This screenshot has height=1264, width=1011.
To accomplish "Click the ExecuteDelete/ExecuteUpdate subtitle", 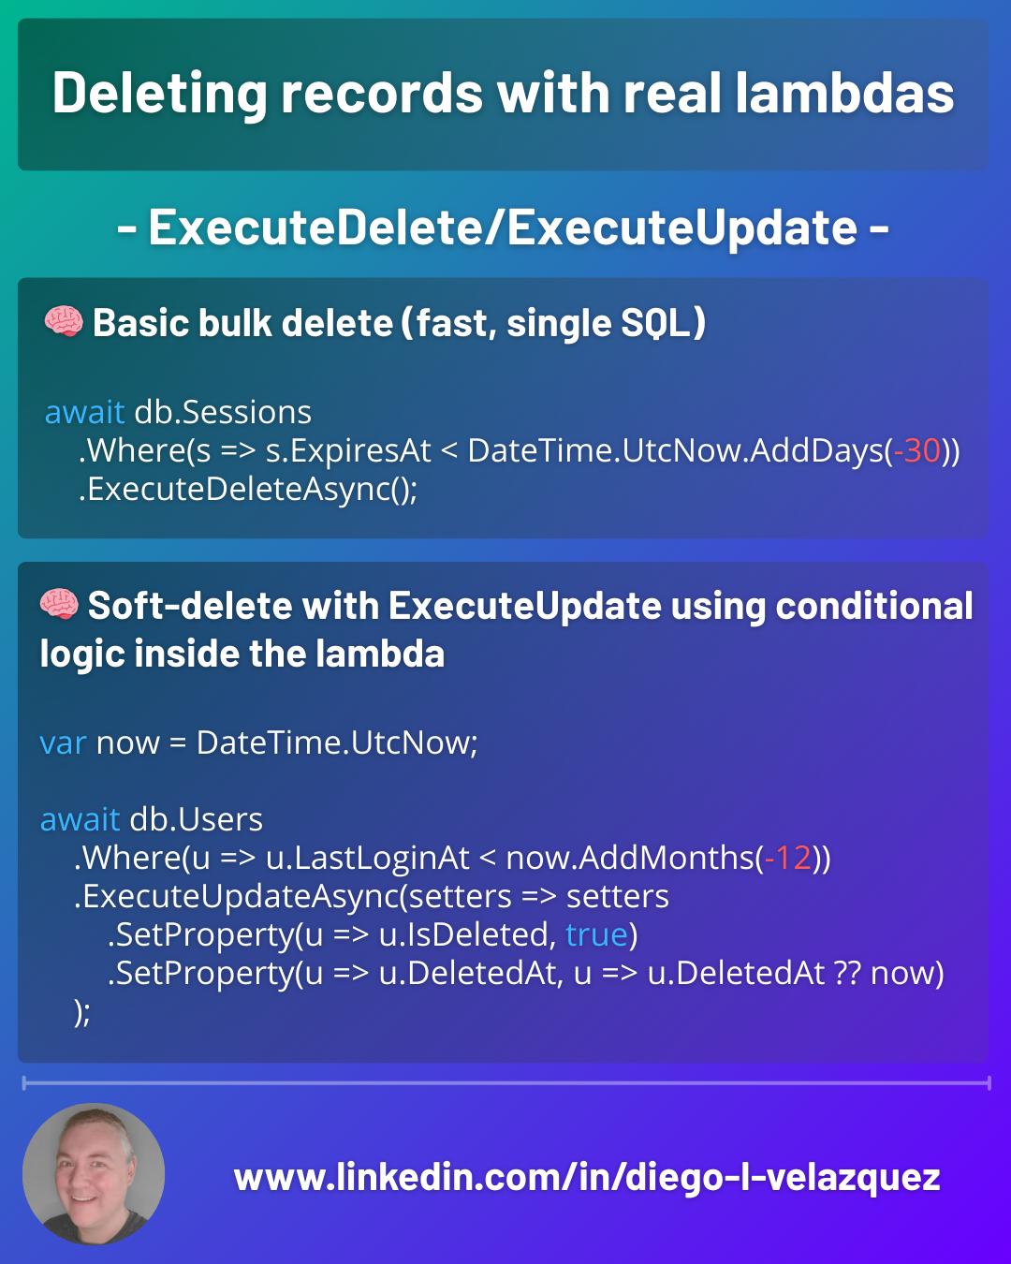I will coord(504,228).
